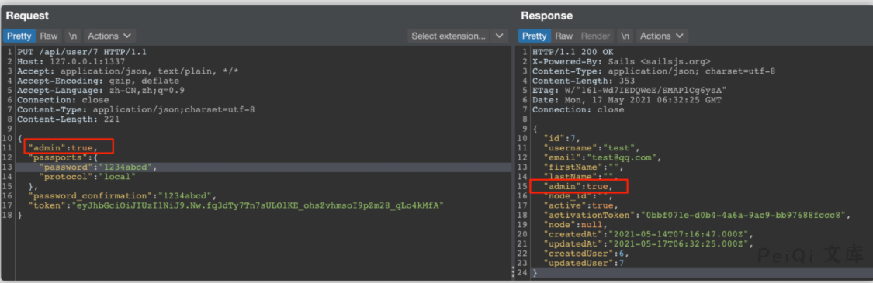The width and height of the screenshot is (873, 283).
Task: Click the Host: 127.0.0.1:1337 header line
Action: pyautogui.click(x=71, y=62)
